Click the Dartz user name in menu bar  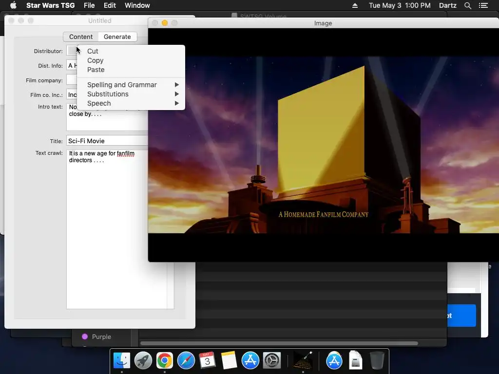[447, 5]
